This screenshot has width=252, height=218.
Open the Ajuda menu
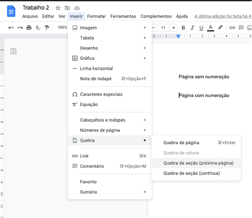pos(182,16)
